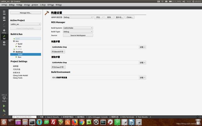The image size is (202, 126).
Task: Select the Projects mode wrench icon
Action: 4,37
